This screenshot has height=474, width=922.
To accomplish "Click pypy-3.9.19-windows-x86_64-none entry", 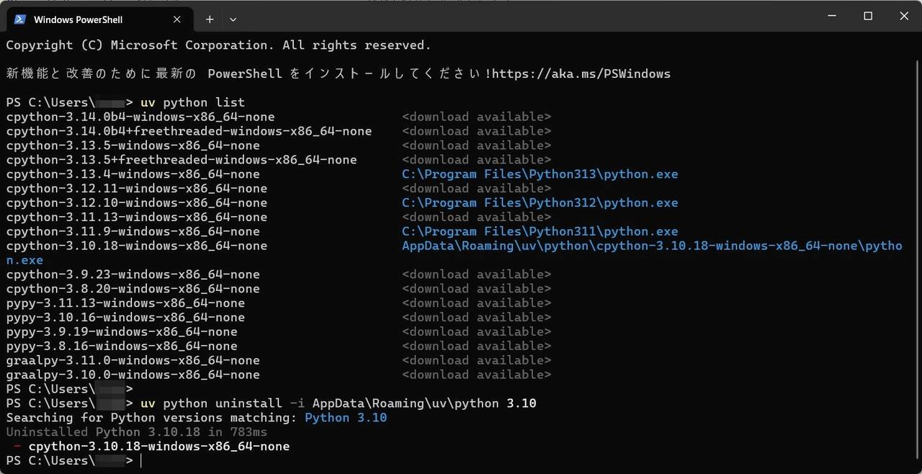I will pos(122,332).
